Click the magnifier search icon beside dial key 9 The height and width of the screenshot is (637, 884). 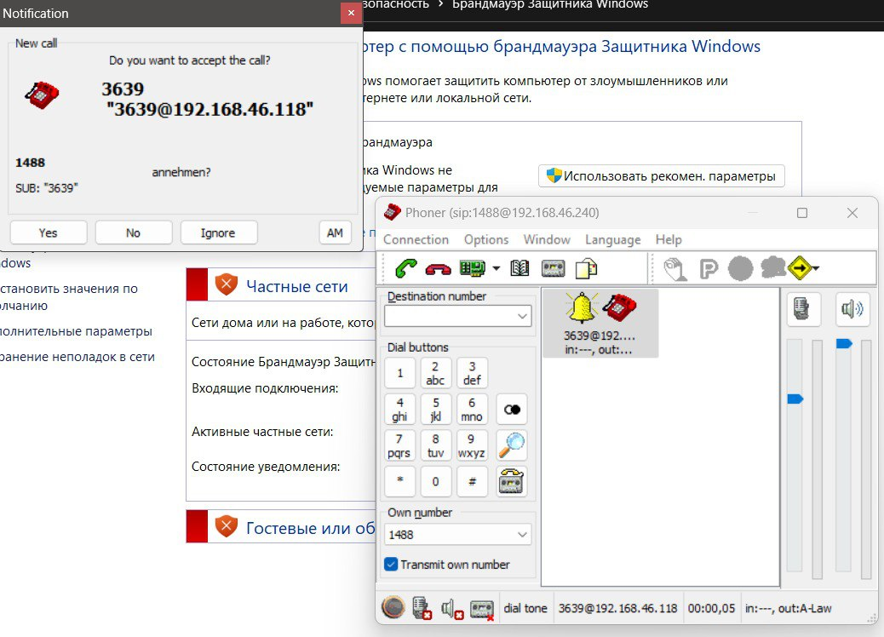pos(512,445)
